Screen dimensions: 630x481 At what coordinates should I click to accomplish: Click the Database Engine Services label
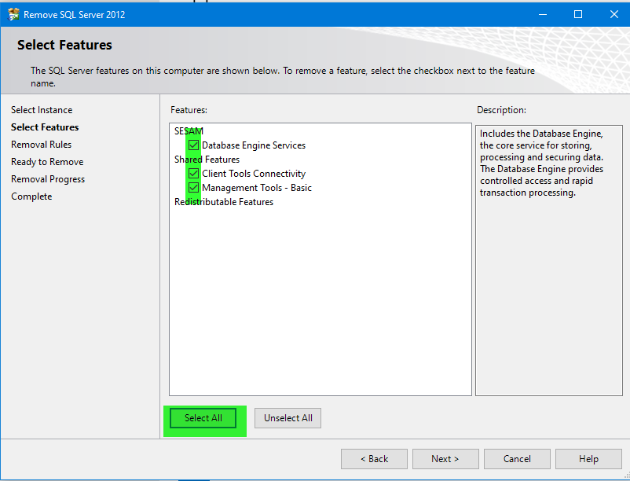(x=254, y=145)
